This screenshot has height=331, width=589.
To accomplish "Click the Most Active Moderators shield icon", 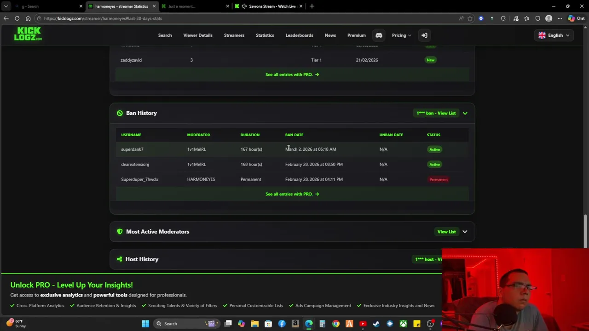I will click(x=120, y=232).
